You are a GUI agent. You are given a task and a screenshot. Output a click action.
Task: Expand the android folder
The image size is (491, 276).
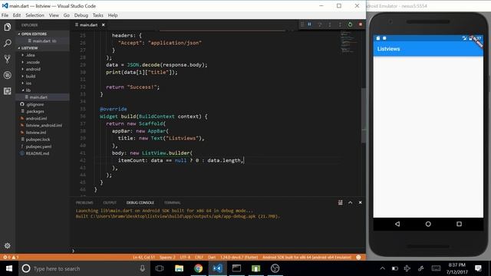[x=43, y=69]
